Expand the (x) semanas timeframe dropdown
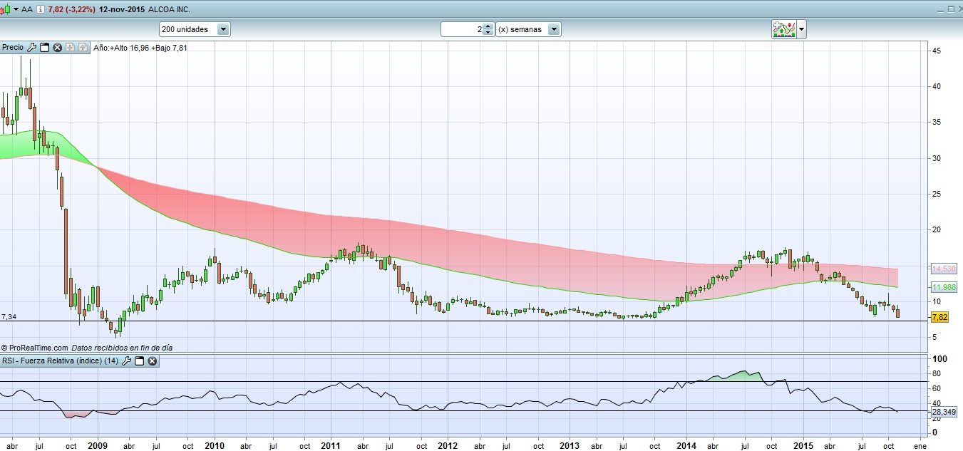The height and width of the screenshot is (451, 963). tap(554, 29)
